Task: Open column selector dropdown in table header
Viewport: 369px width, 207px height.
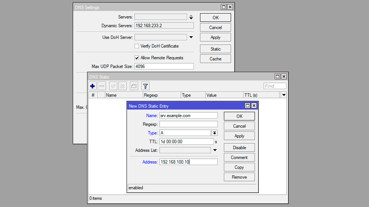Action: (284, 95)
